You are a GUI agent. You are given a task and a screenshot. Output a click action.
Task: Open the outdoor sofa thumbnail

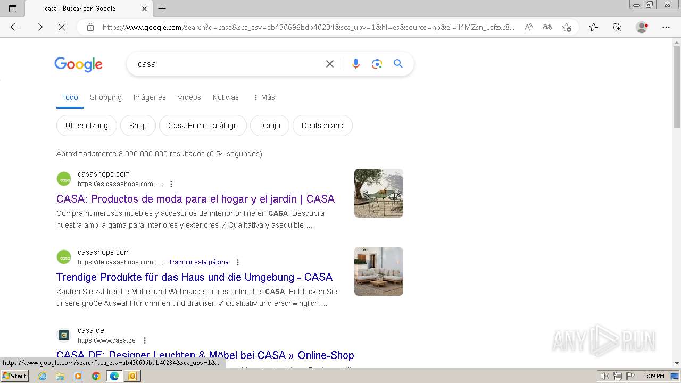379,271
